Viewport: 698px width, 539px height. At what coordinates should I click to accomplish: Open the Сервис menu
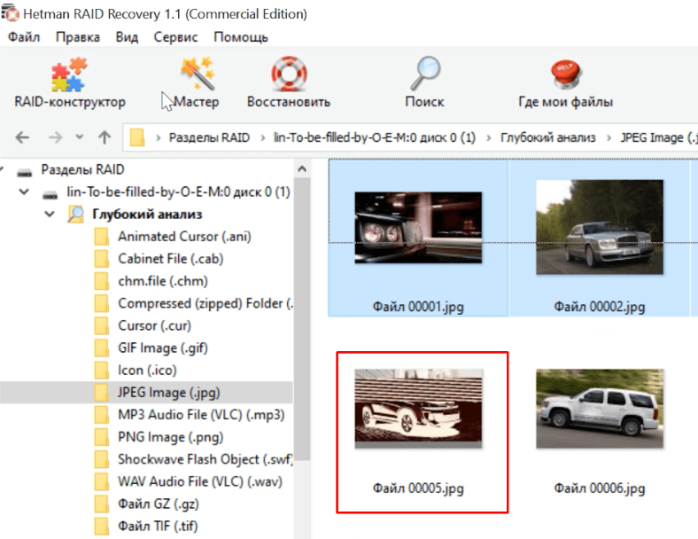pos(175,37)
